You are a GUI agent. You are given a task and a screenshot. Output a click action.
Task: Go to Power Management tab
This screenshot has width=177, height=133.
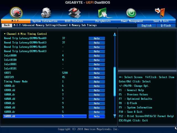(132, 21)
